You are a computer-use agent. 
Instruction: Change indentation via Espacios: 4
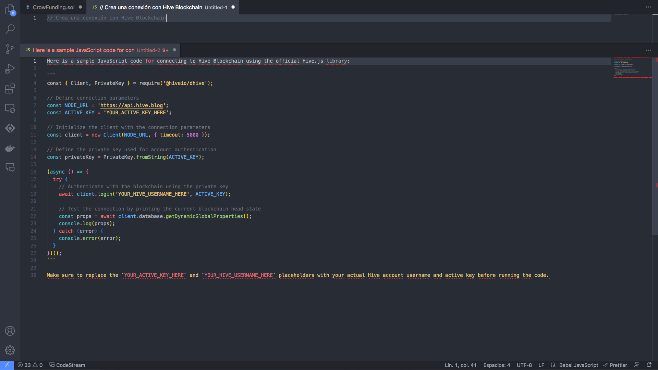click(x=497, y=365)
